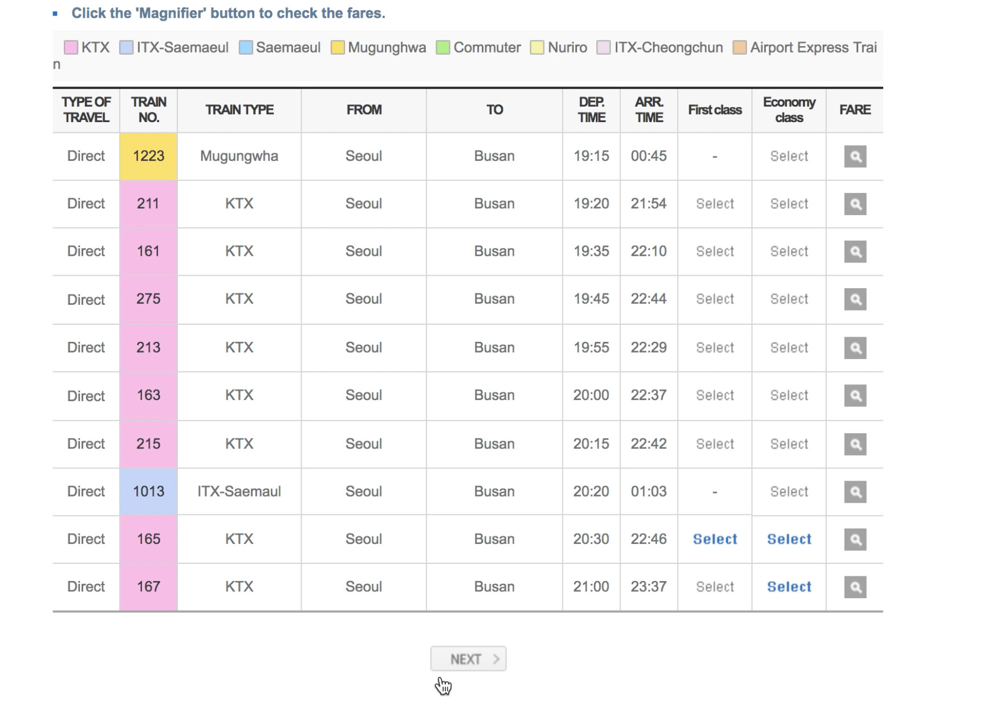Image resolution: width=991 pixels, height=702 pixels.
Task: Click the ITX-Saemaeul legend swatch
Action: 126,47
